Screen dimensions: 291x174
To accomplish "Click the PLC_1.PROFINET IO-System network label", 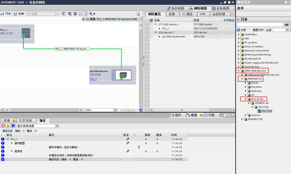I will coord(72,49).
